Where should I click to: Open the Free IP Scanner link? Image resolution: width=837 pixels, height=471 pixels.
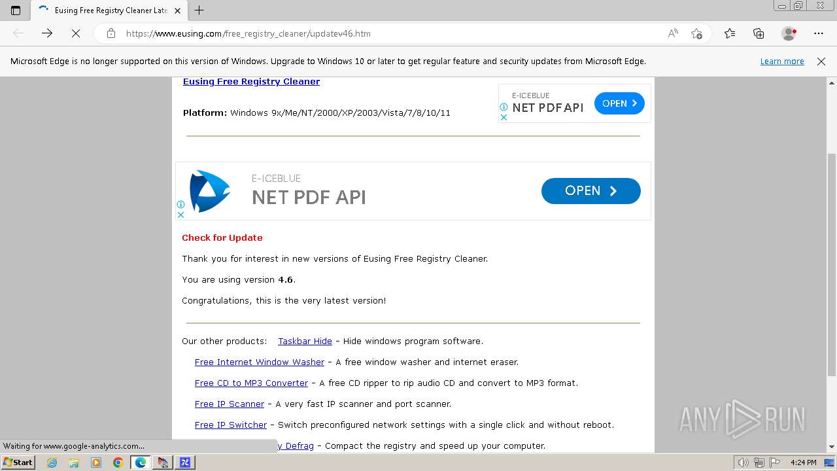tap(230, 404)
